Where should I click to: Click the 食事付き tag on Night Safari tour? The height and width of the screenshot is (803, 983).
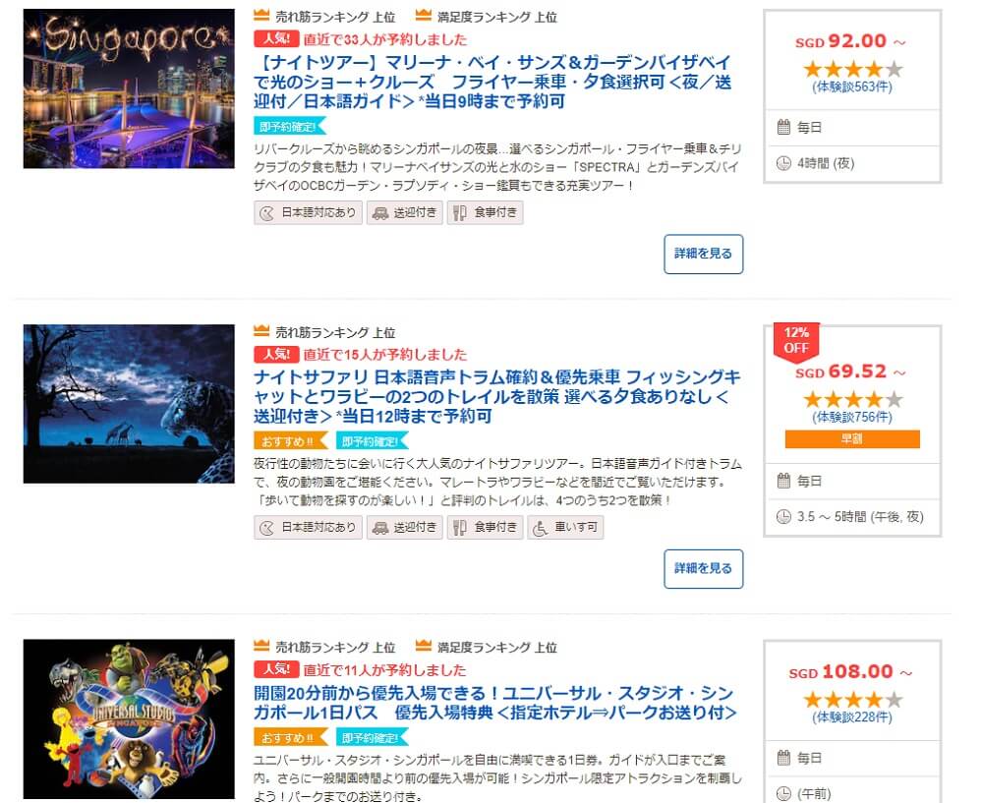click(486, 527)
